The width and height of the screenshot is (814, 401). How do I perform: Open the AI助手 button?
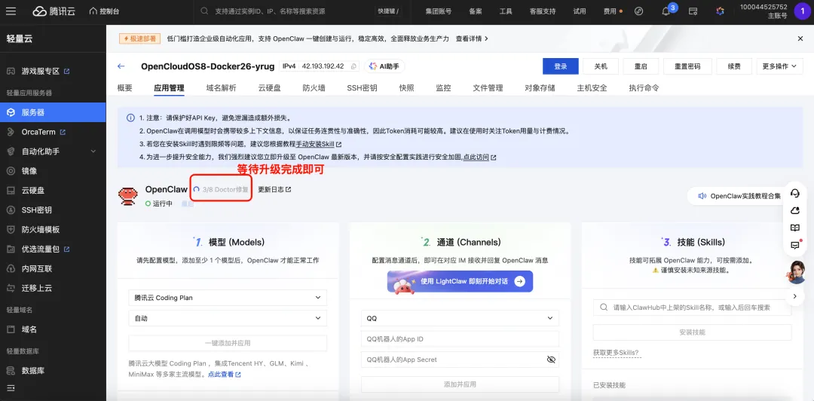384,66
